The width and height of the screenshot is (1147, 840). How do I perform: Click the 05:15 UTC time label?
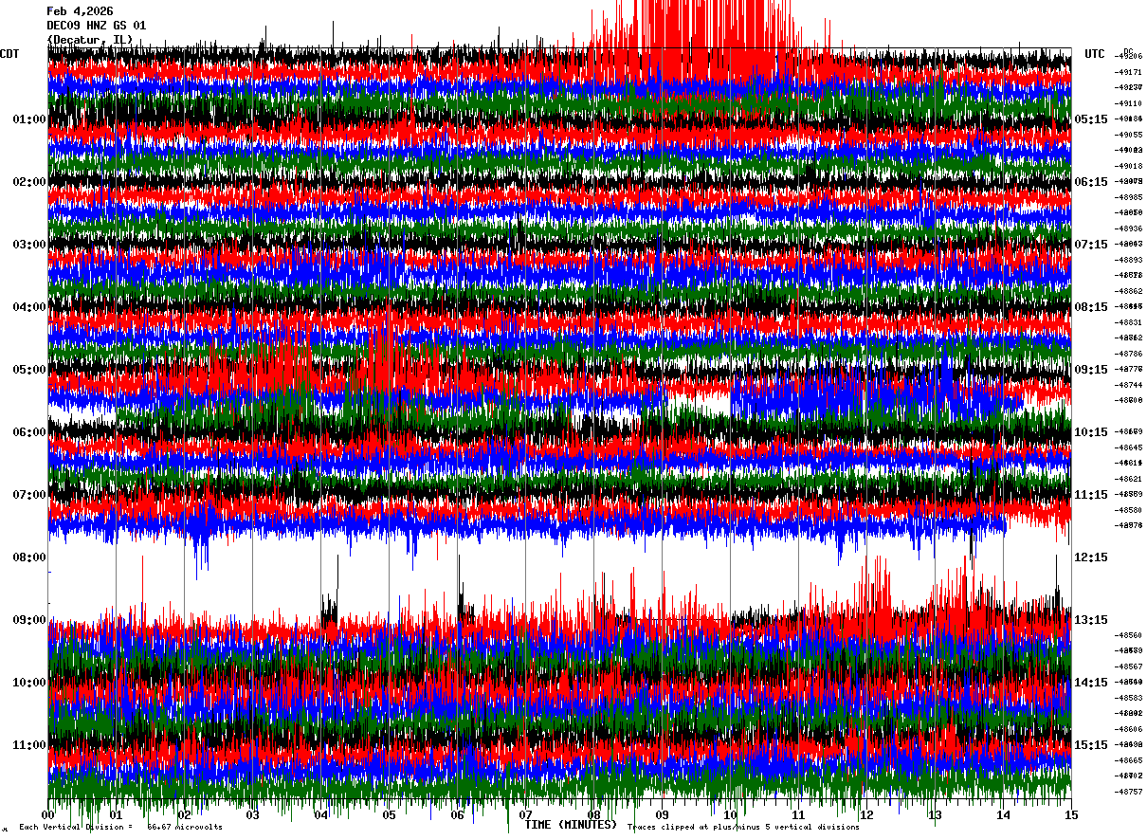click(1091, 119)
